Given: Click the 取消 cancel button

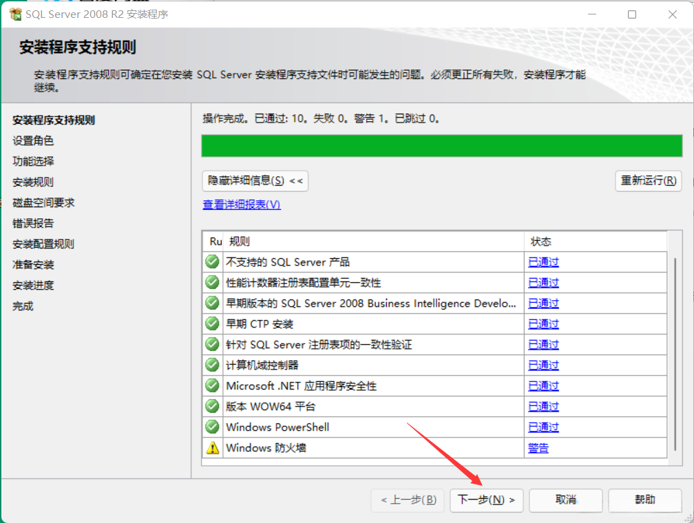Looking at the screenshot, I should 566,500.
